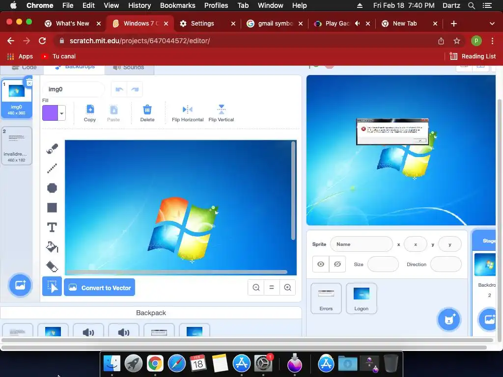Viewport: 503px width, 377px height.
Task: Select the Line tool
Action: click(52, 168)
